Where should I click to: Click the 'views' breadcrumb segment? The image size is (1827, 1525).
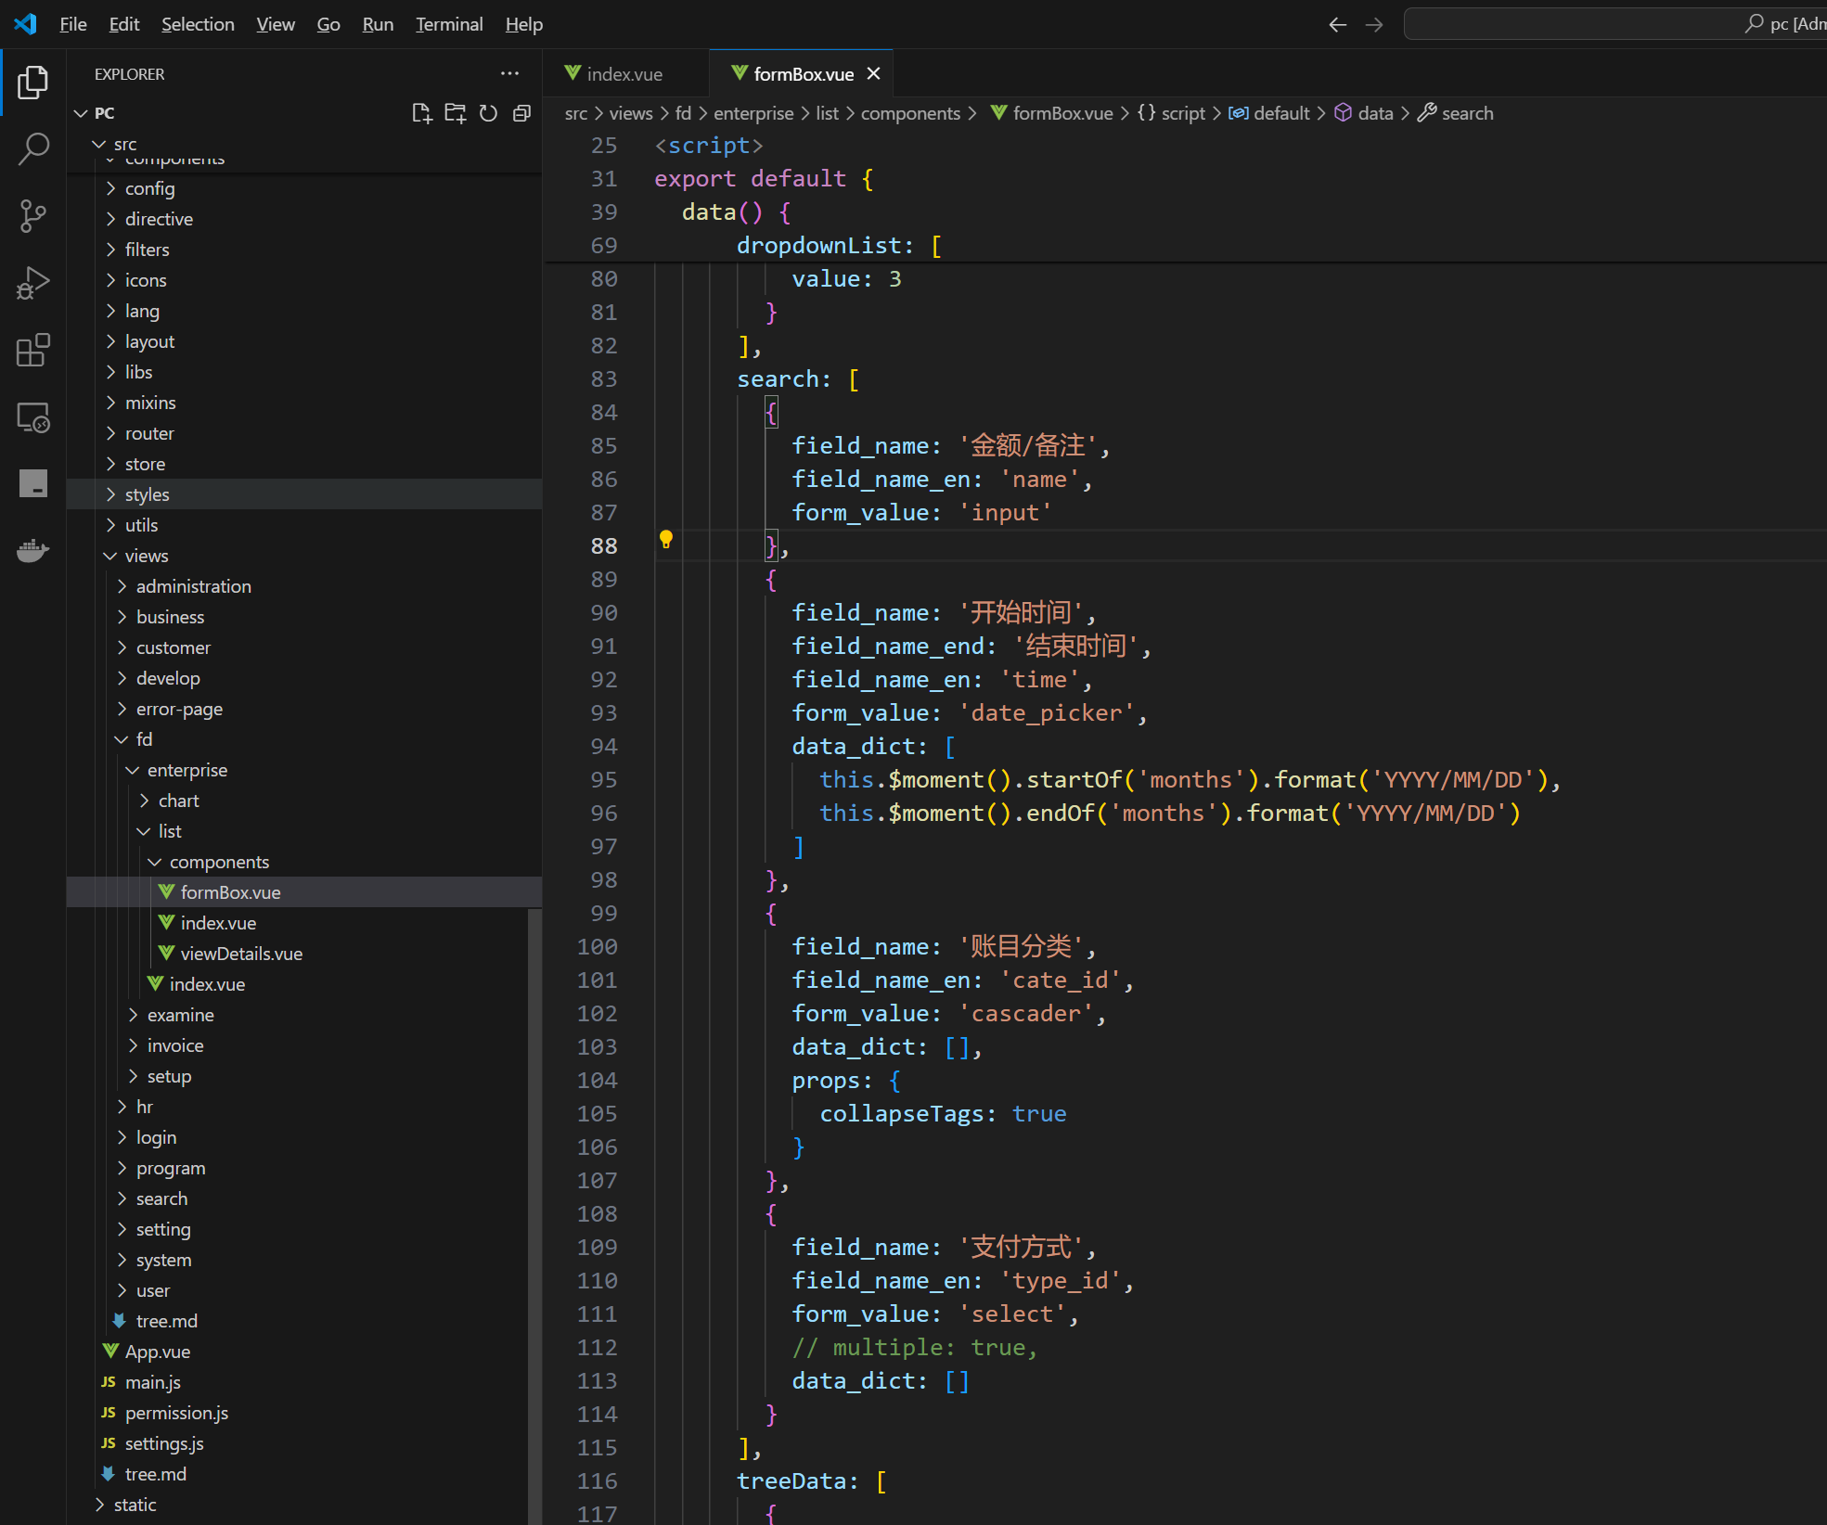(x=631, y=113)
